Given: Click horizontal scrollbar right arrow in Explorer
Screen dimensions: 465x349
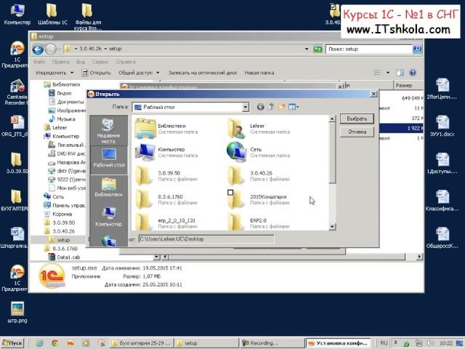Looking at the screenshot, I should pos(419,257).
